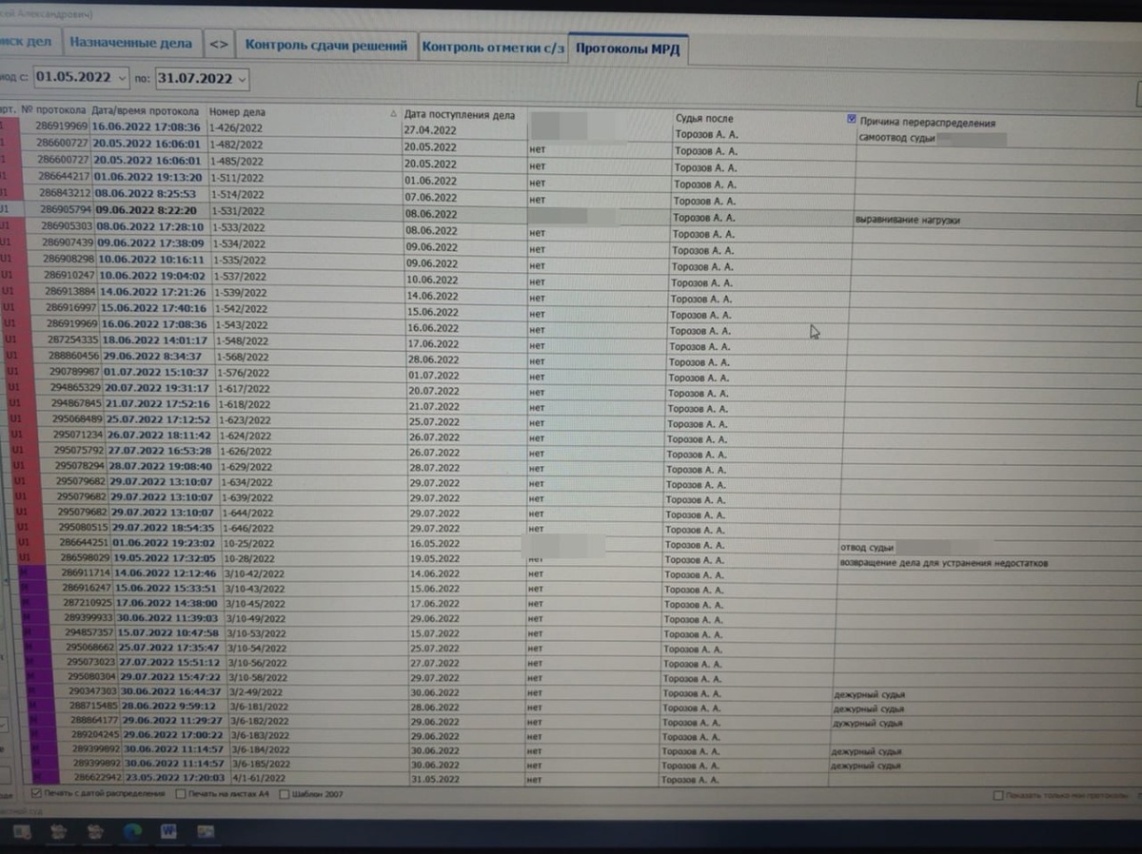Toggle the Причина перераспределения header checkbox
Image resolution: width=1142 pixels, height=854 pixels.
(x=852, y=120)
